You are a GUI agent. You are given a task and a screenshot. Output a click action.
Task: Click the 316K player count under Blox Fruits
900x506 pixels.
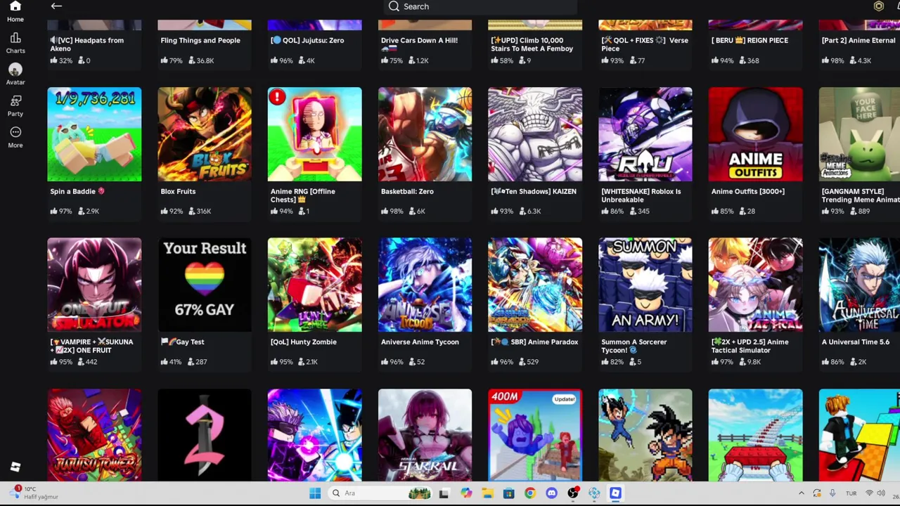click(x=198, y=211)
